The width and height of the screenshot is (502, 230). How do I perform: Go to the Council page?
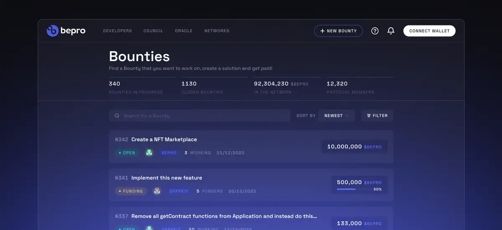[x=153, y=31]
